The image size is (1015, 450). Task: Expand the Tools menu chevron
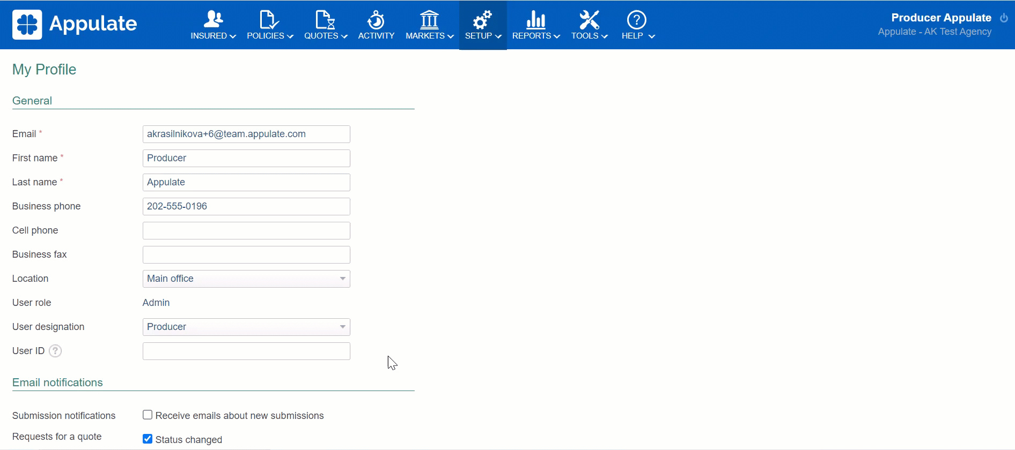point(605,36)
